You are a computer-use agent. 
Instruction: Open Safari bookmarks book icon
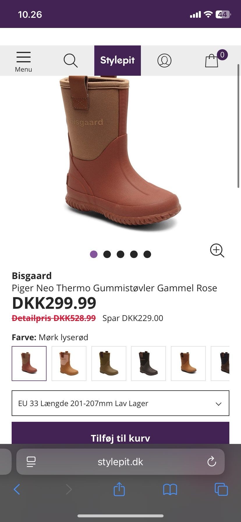(x=170, y=490)
